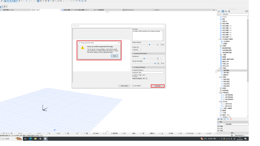Click the Iteration slider handle
The image size is (260, 146).
[144, 59]
